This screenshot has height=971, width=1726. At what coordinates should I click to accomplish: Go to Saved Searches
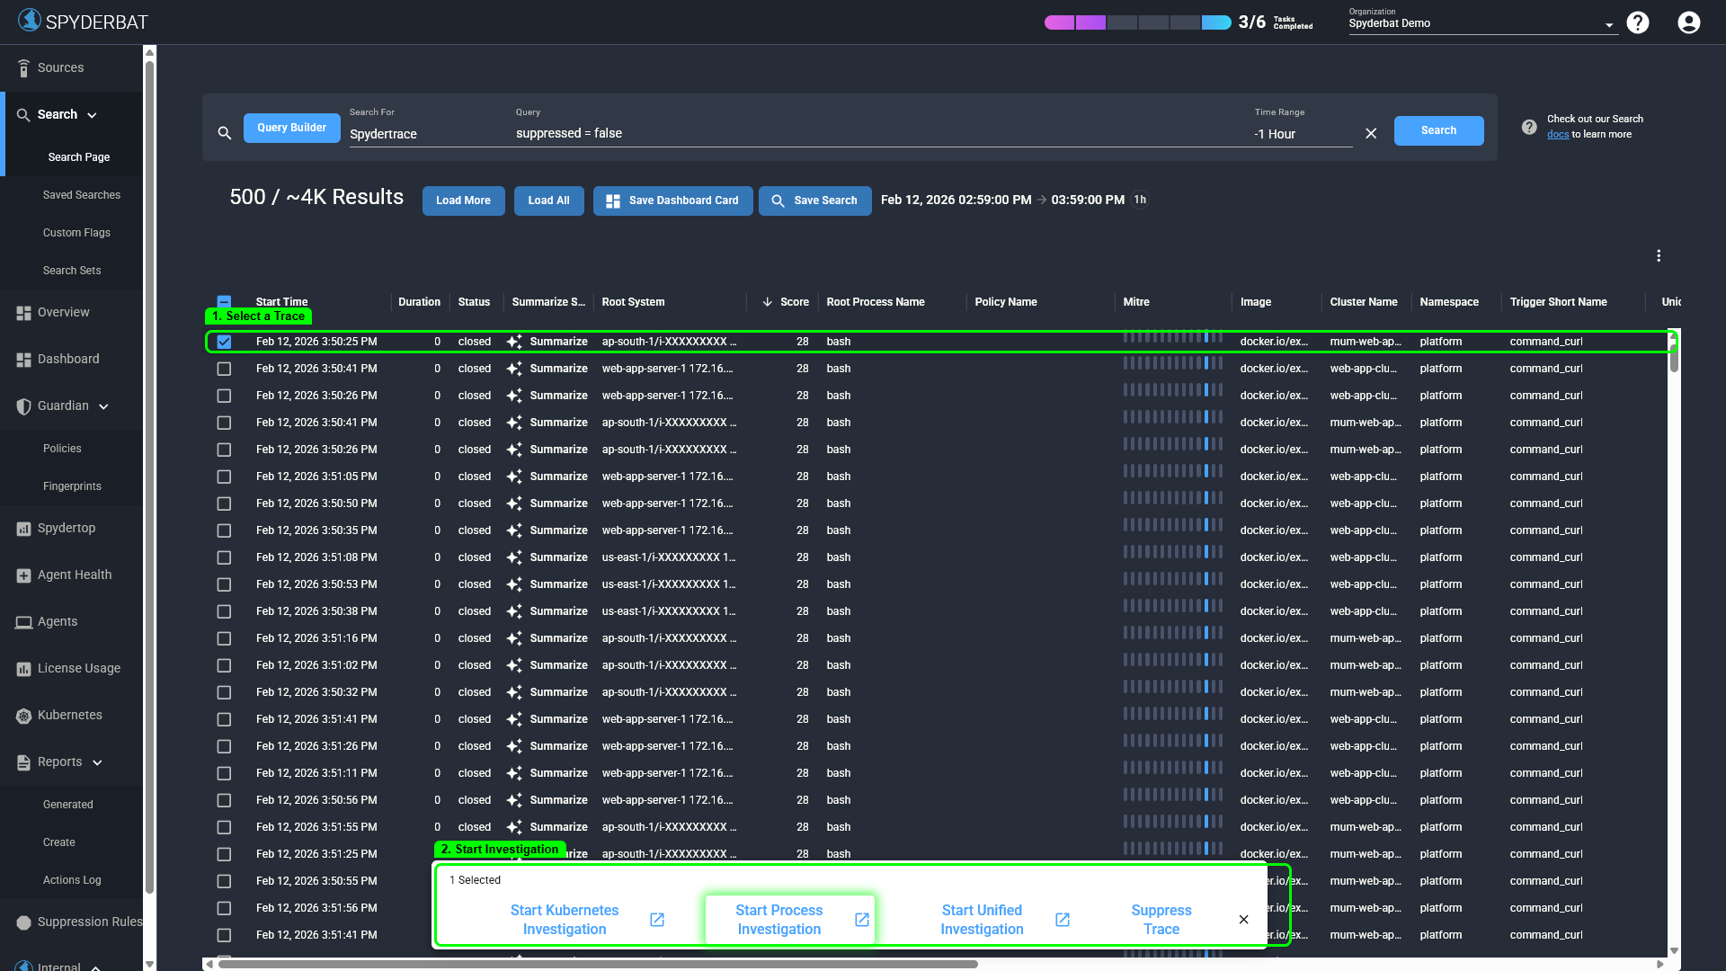[82, 194]
